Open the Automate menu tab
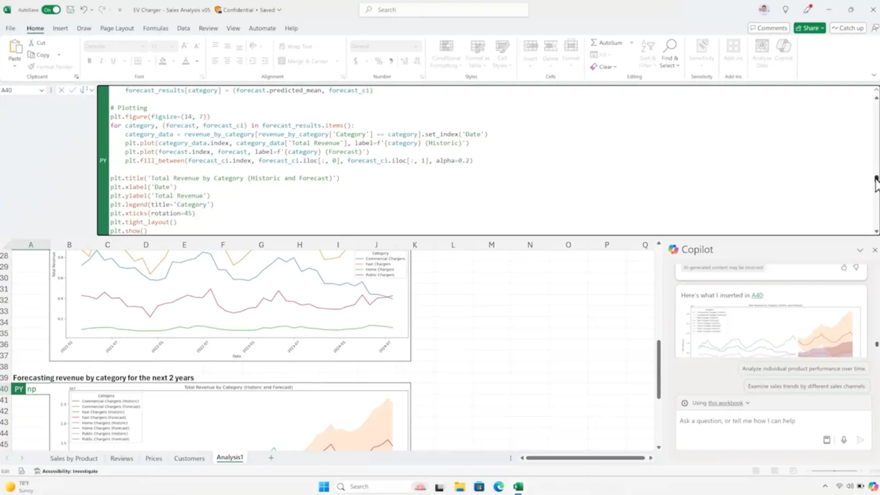The image size is (880, 495). tap(262, 28)
